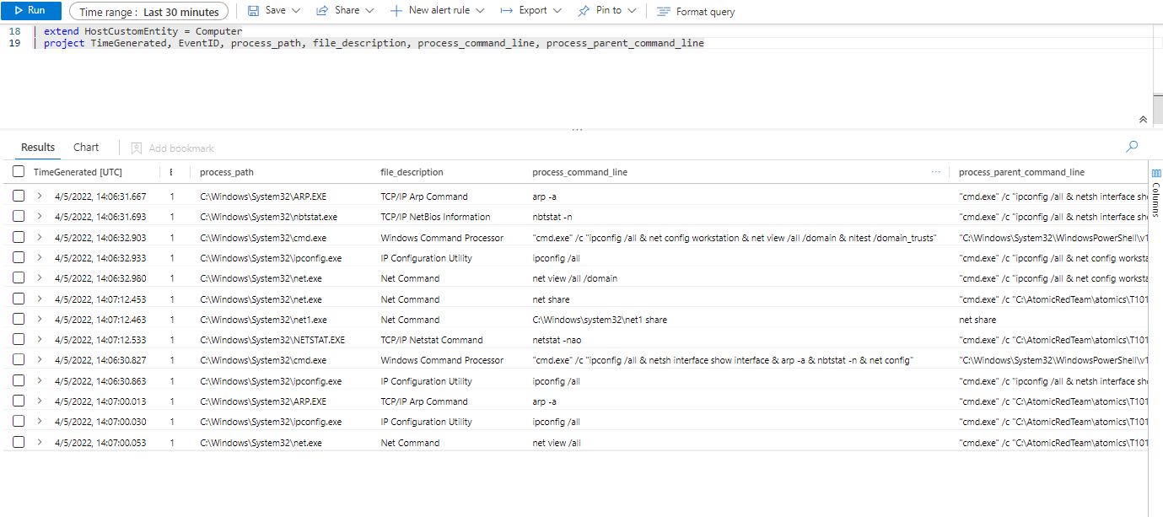Check the row for nbtstat.exe
The width and height of the screenshot is (1163, 517).
[19, 217]
